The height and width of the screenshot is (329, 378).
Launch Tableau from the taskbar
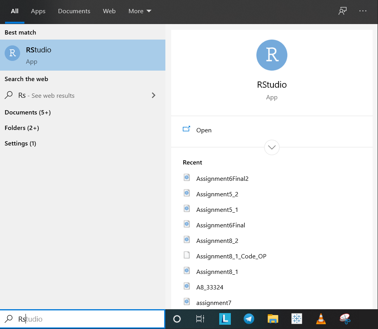point(297,319)
